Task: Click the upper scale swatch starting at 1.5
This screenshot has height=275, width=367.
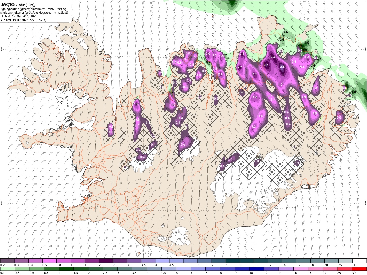Action: pyautogui.click(x=91, y=261)
